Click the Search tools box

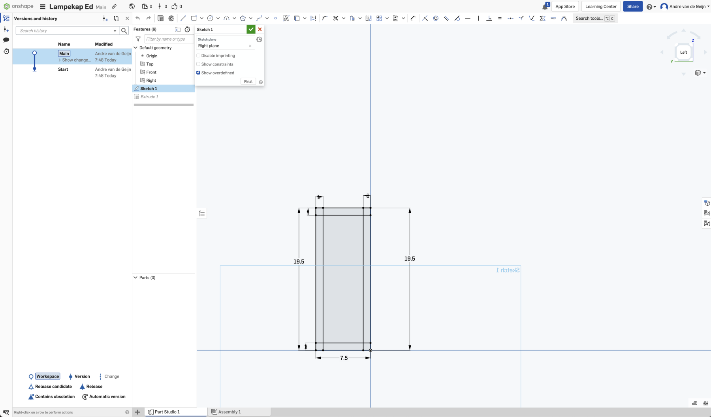(595, 18)
